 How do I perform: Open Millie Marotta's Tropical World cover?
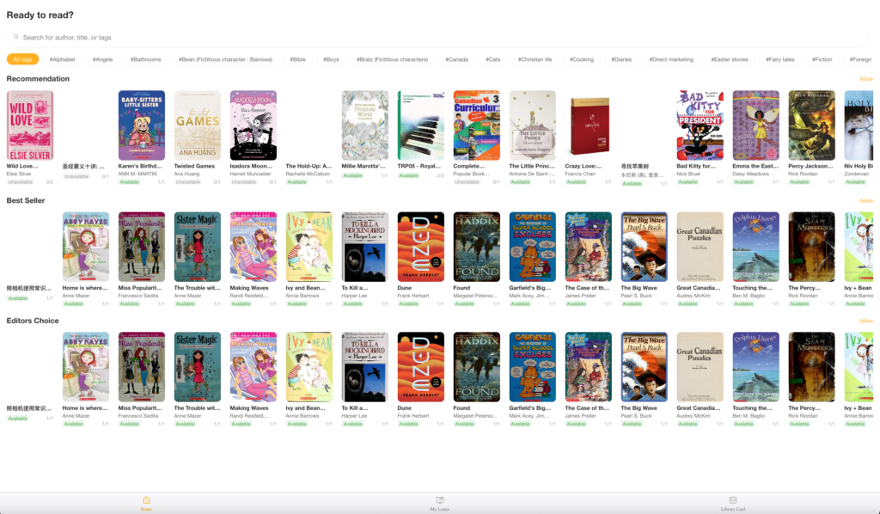364,125
